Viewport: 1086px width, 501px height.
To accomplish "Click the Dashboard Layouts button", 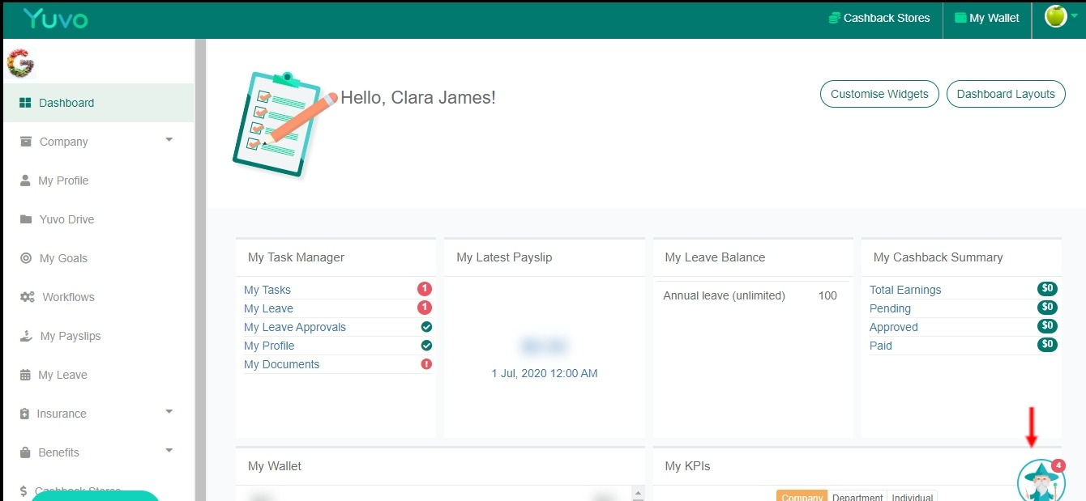I will [1006, 94].
